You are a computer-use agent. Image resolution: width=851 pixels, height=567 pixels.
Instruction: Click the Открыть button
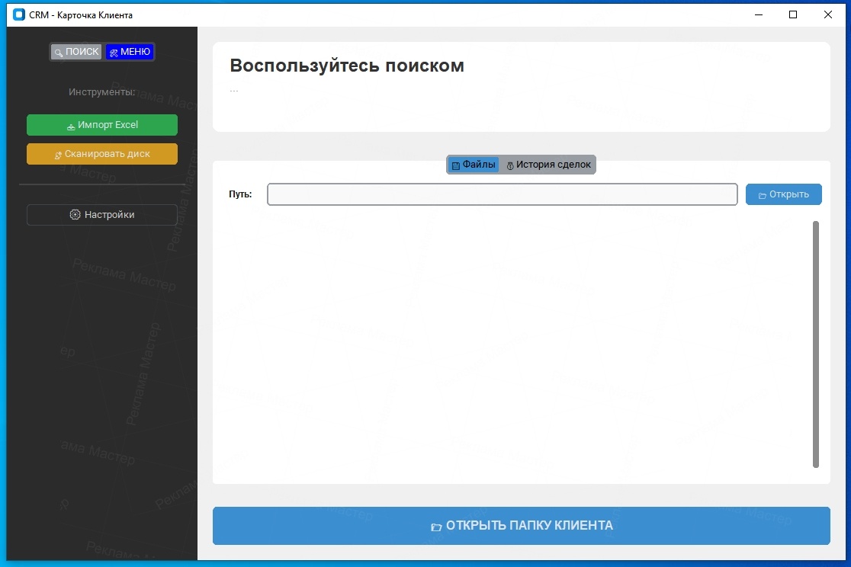(783, 194)
